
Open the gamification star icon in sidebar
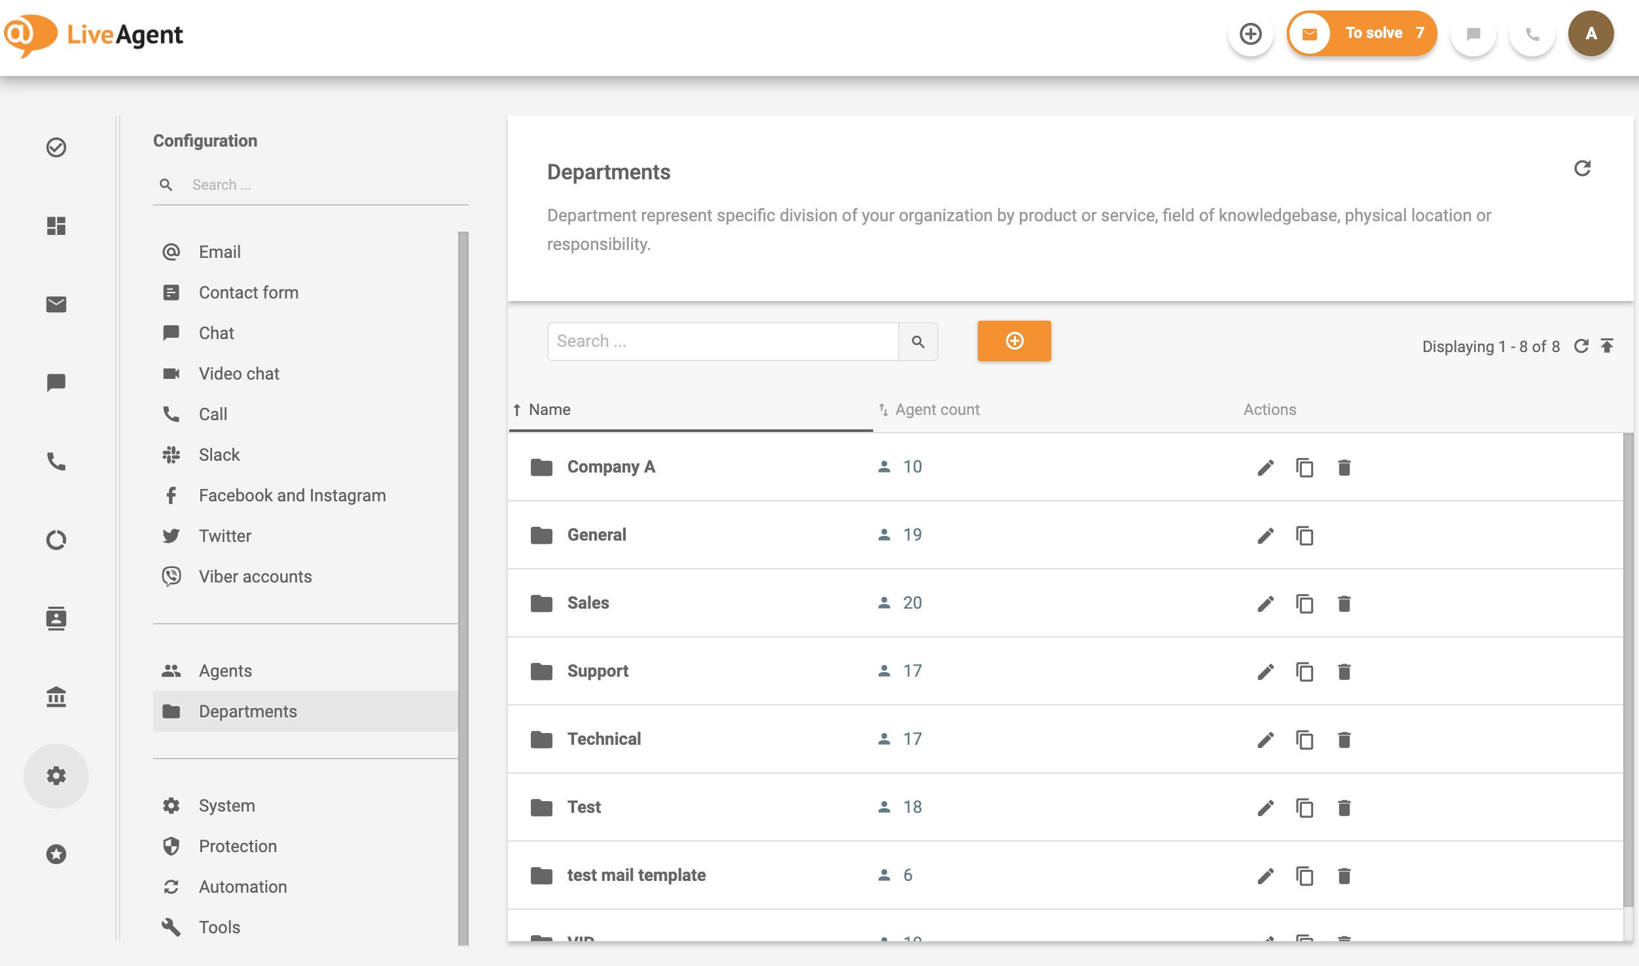[x=56, y=853]
